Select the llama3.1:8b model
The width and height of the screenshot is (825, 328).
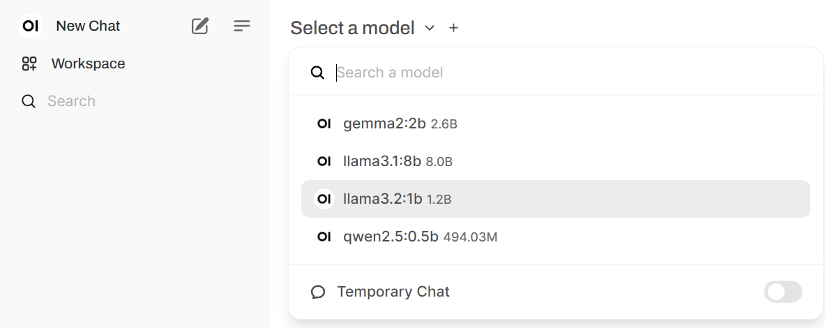[x=382, y=161]
